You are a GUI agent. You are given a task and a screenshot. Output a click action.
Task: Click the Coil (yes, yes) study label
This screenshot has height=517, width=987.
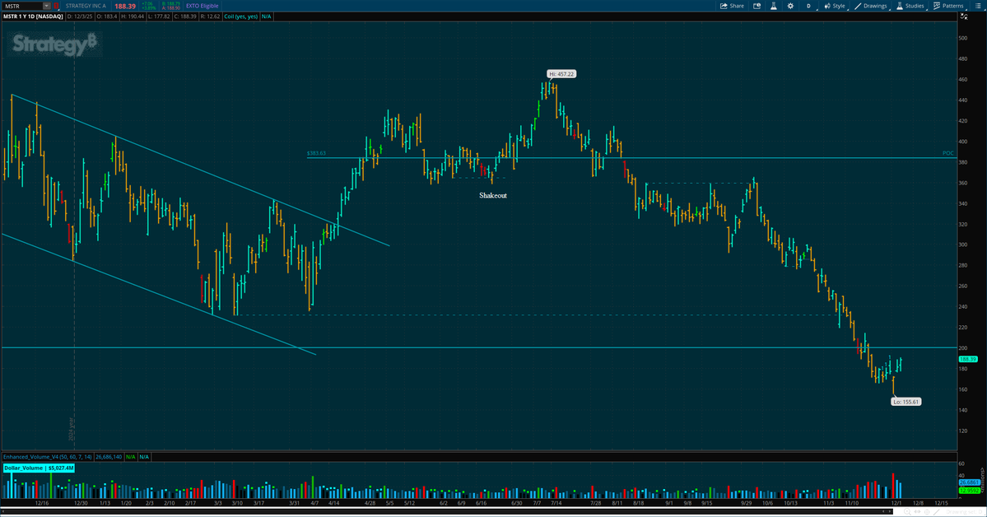241,16
